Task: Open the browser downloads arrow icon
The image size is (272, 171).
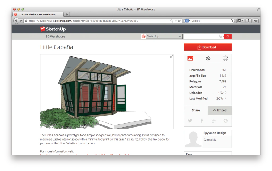Action: pyautogui.click(x=248, y=21)
